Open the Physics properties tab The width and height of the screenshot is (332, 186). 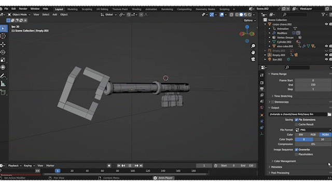tap(262, 121)
